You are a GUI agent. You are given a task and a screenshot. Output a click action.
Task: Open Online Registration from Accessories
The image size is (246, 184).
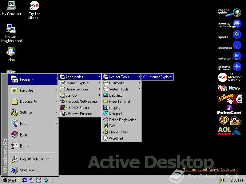[x=121, y=120]
